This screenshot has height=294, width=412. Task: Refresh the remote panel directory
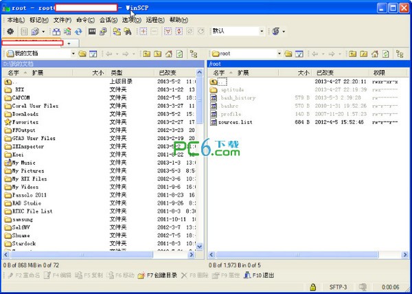385,54
